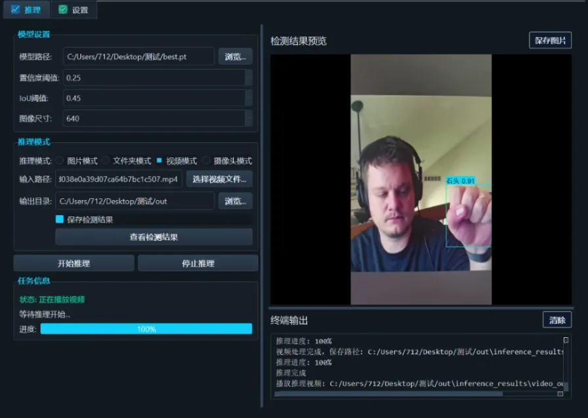Click the 置信度阈值 value field
588x418 pixels.
(154, 78)
